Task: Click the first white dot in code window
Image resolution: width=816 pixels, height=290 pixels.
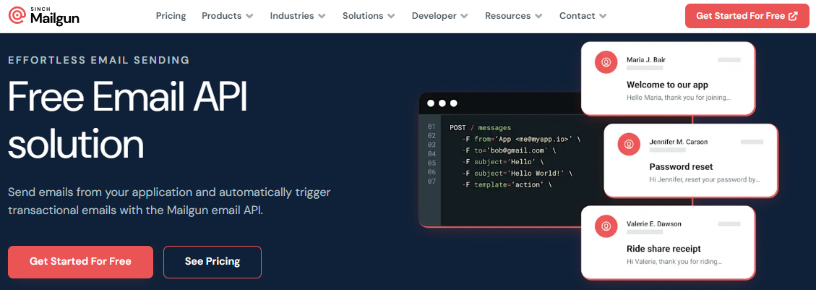Action: pyautogui.click(x=430, y=103)
